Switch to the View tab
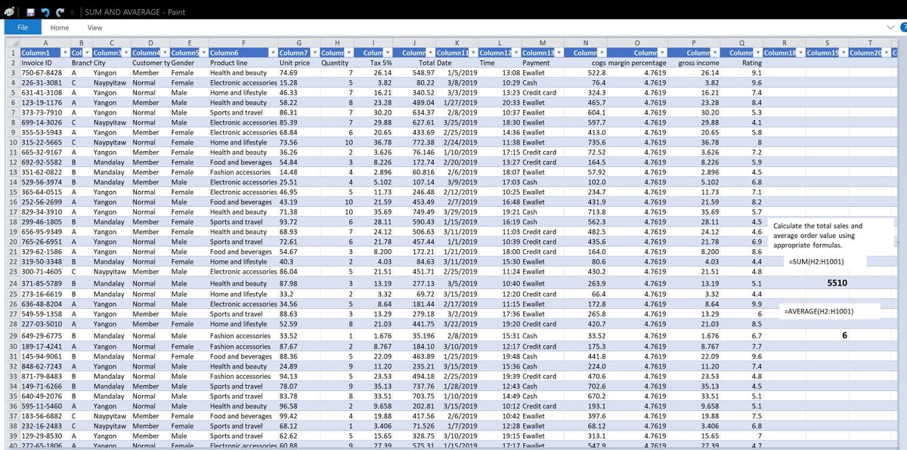This screenshot has width=907, height=450. point(94,26)
